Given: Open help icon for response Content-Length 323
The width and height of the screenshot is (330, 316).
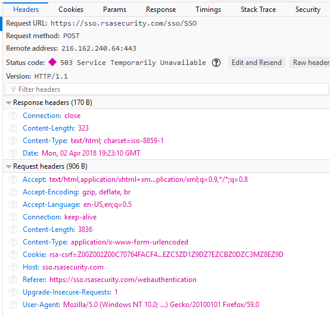Looking at the screenshot, I should click(x=13, y=128).
